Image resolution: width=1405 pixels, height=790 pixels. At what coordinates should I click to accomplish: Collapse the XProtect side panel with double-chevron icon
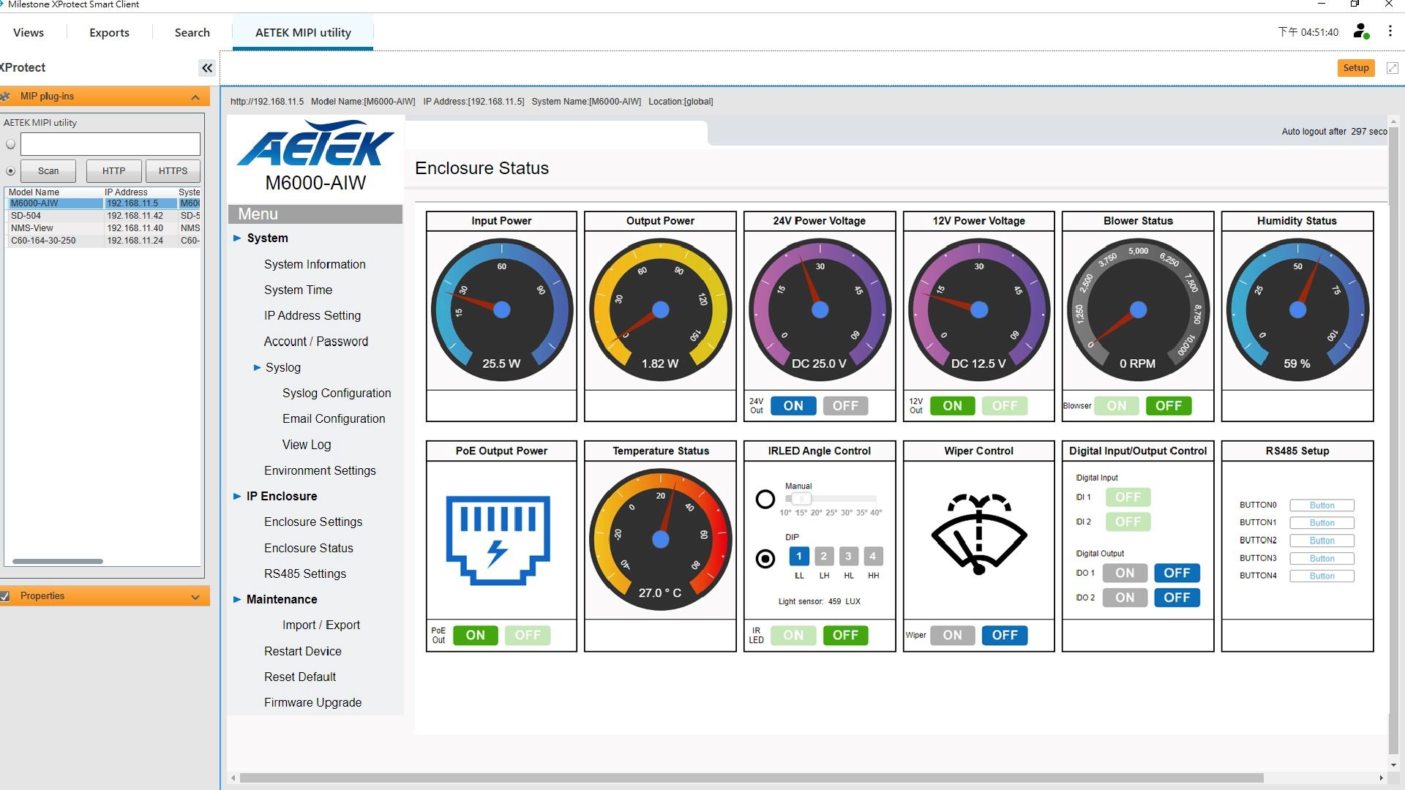207,68
